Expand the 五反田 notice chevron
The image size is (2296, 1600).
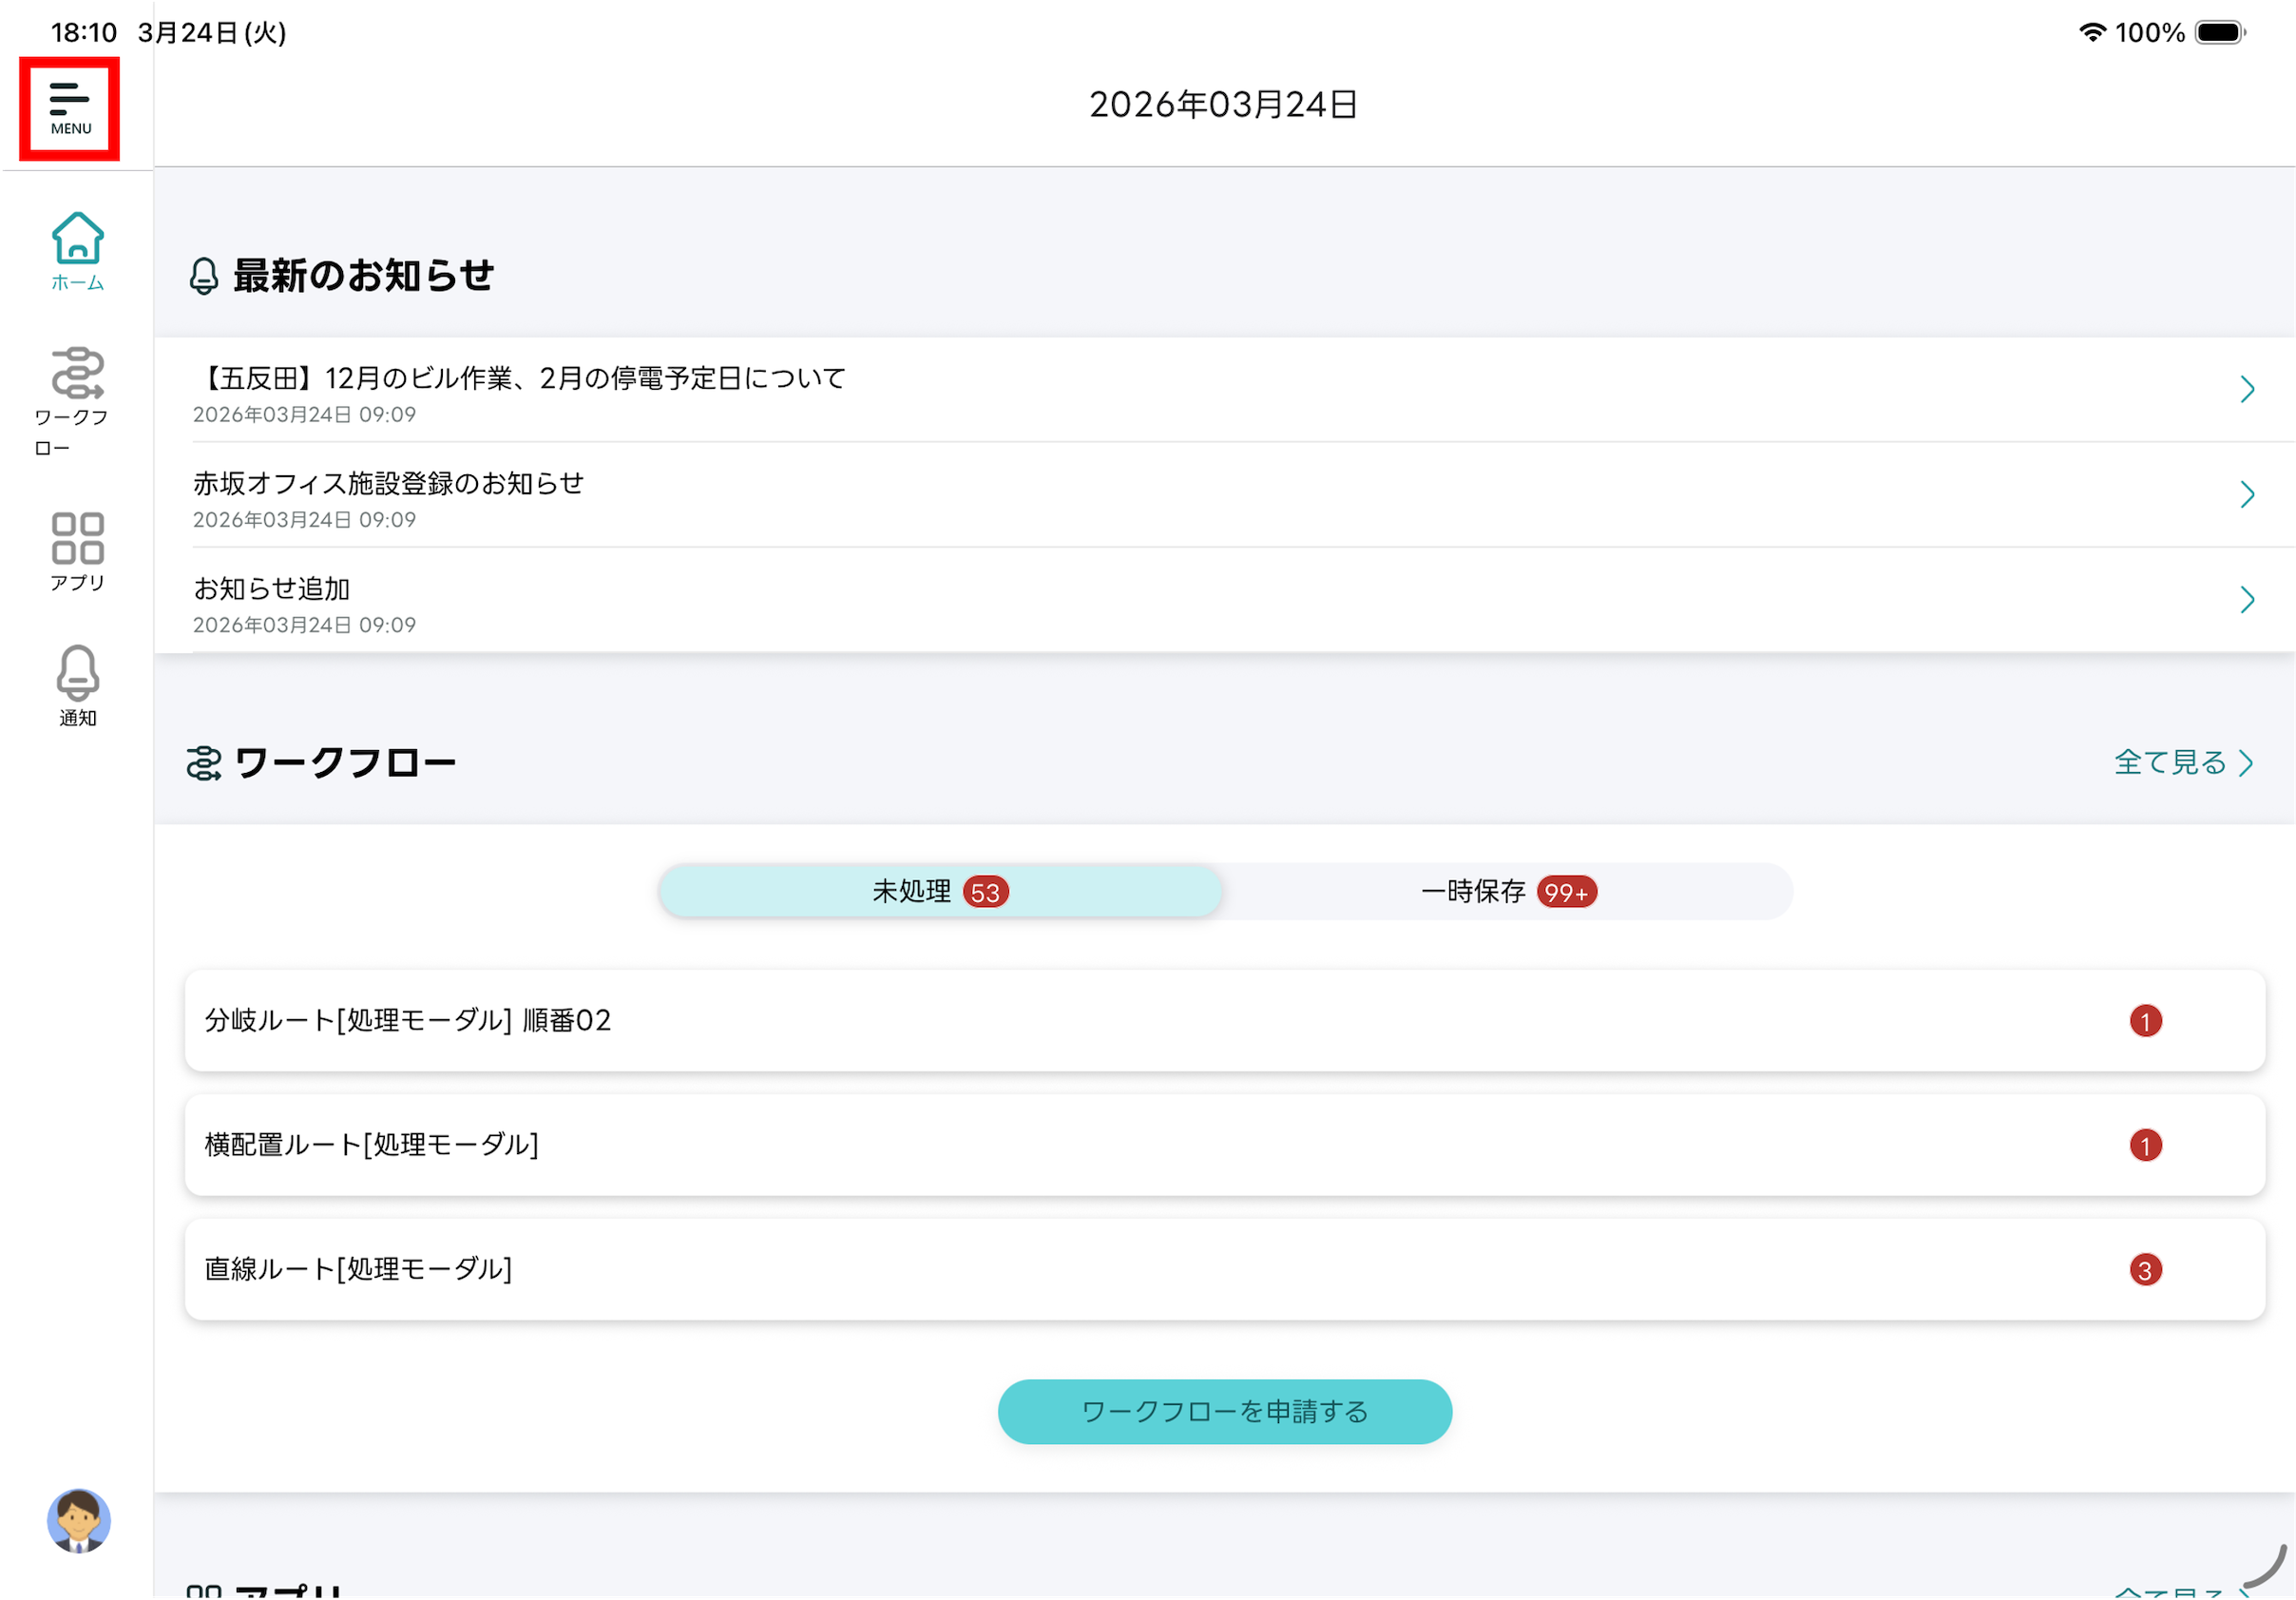pyautogui.click(x=2247, y=389)
